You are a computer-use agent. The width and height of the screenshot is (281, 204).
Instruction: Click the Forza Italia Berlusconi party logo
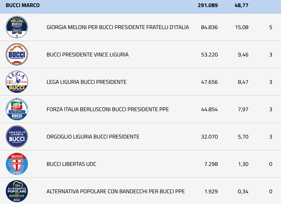coord(17,109)
